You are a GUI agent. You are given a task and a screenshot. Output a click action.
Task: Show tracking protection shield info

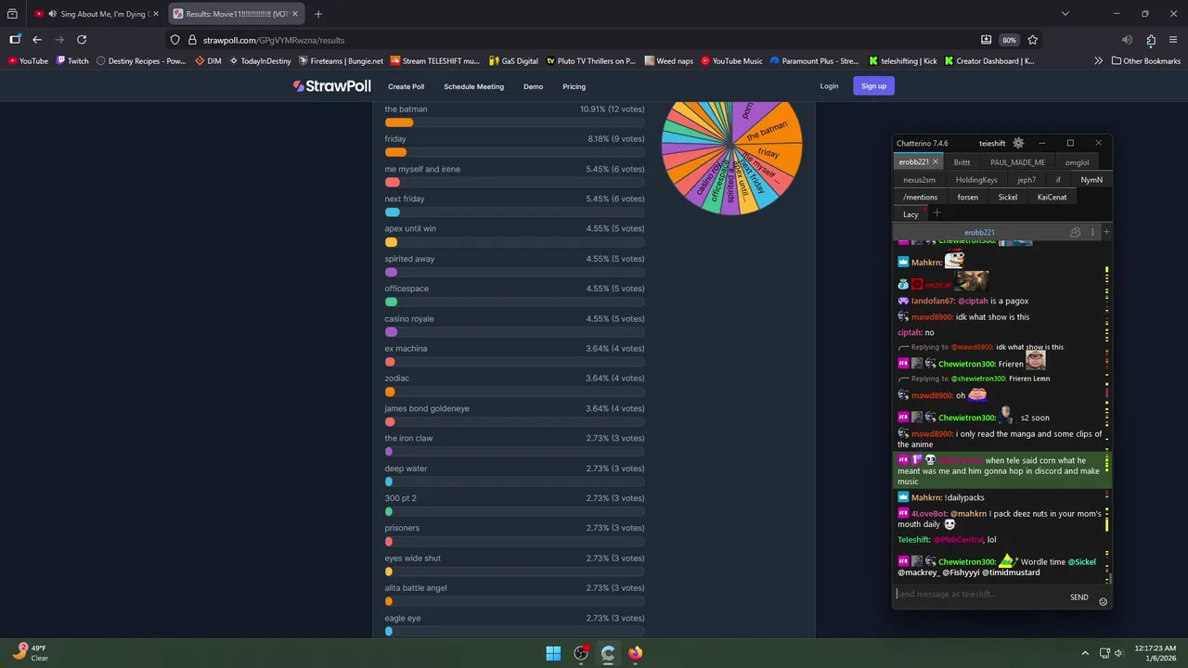pyautogui.click(x=175, y=40)
